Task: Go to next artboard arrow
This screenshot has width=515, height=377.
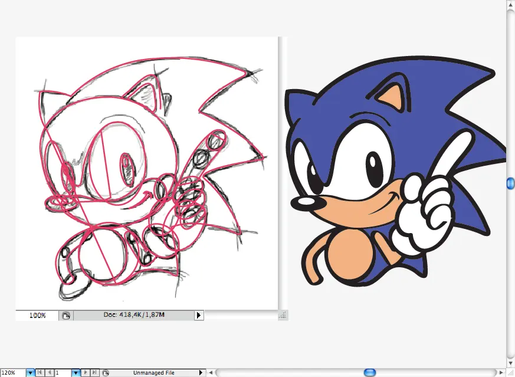Action: [x=86, y=373]
